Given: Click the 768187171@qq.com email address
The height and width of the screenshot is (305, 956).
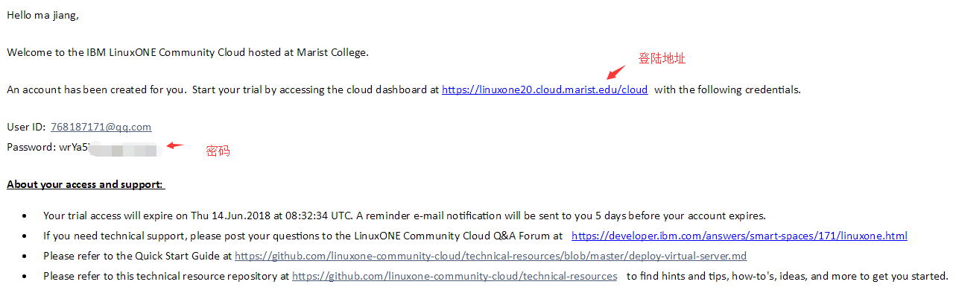Looking at the screenshot, I should pyautogui.click(x=101, y=127).
